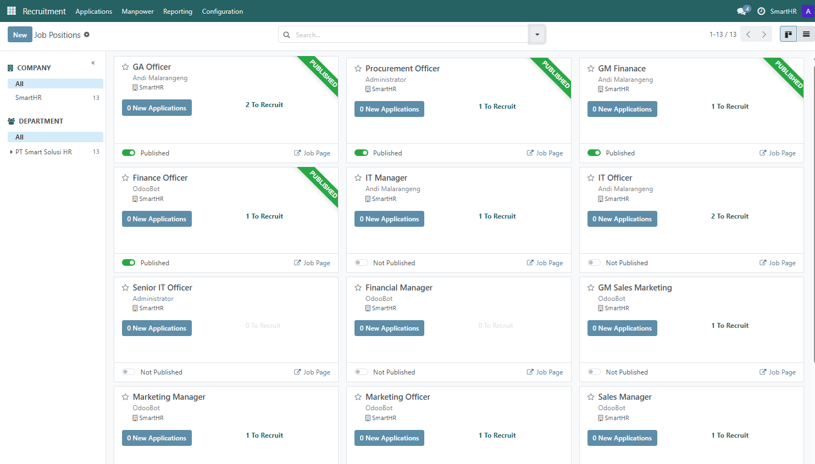The image size is (815, 464).
Task: Expand PT Smart Solusi HR department
Action: point(12,152)
